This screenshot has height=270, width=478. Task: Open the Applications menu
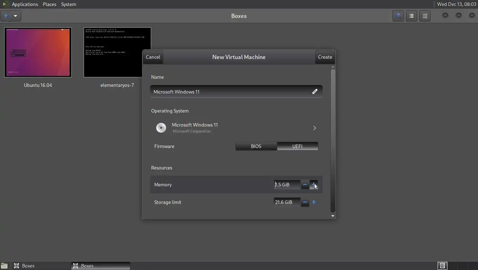click(25, 4)
